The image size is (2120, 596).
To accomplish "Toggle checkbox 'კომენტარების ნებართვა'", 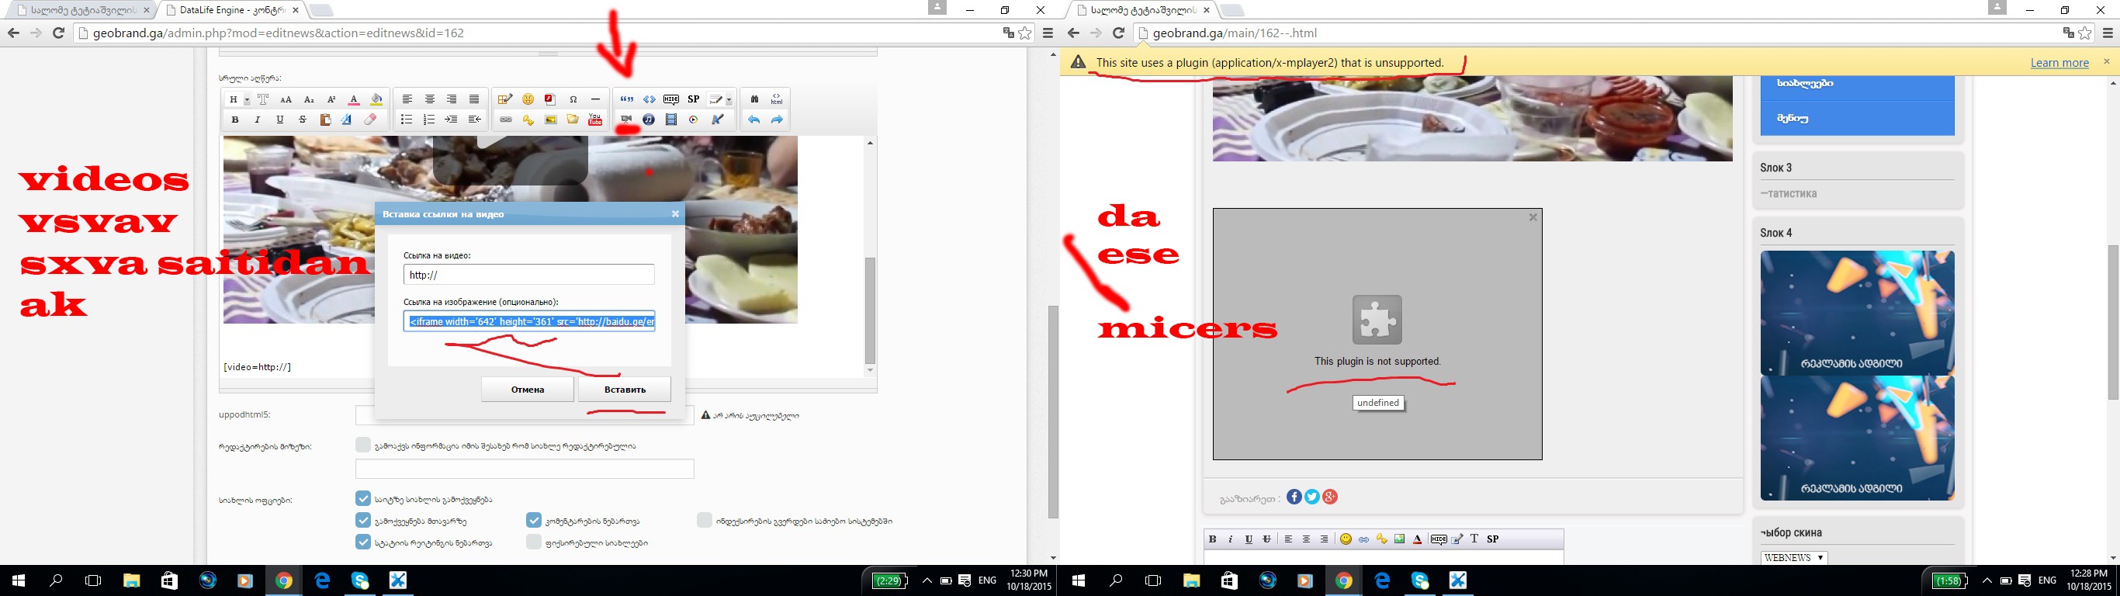I will tap(534, 520).
